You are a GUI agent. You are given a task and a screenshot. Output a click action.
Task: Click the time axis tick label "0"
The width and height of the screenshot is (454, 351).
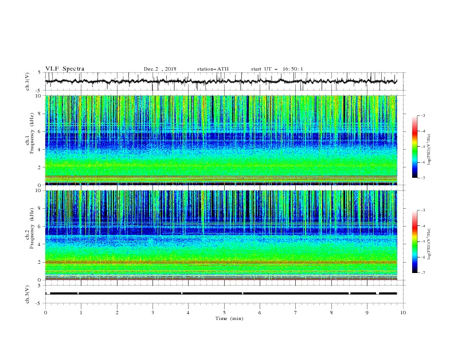[x=45, y=313]
